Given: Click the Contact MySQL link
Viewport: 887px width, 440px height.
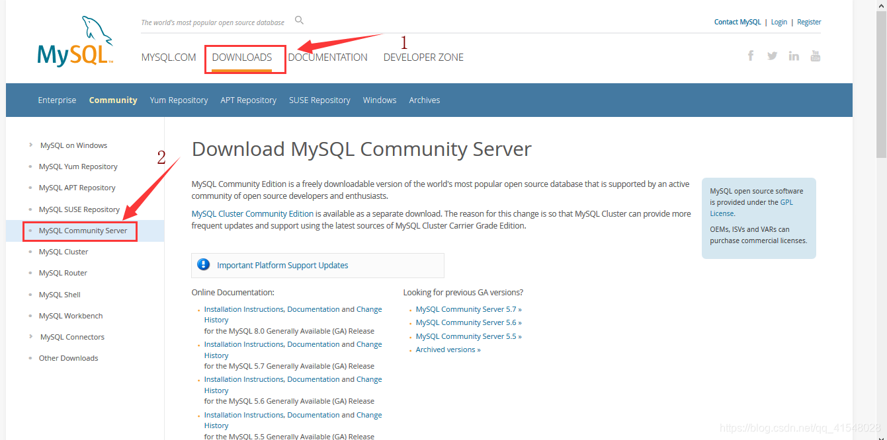Looking at the screenshot, I should pos(738,22).
